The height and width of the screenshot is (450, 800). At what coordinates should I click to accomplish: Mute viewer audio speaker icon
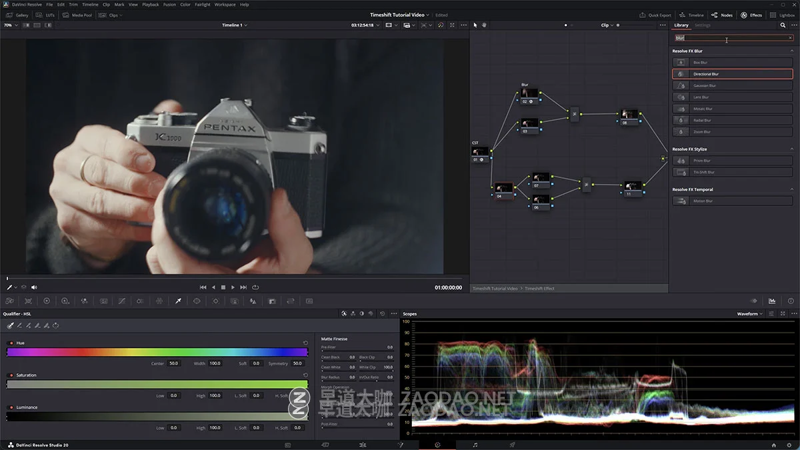coord(35,287)
